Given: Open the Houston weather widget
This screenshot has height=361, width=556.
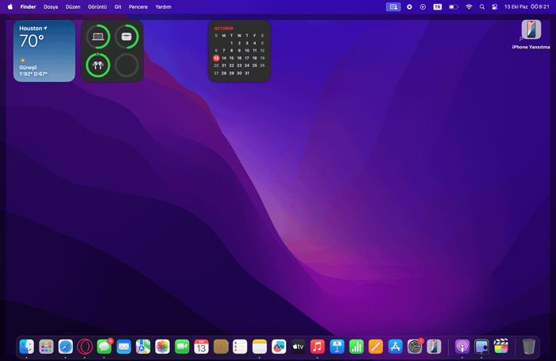Looking at the screenshot, I should click(x=44, y=51).
